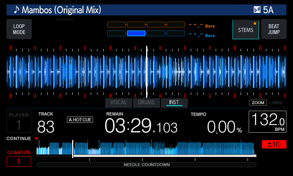Select the INST stem tab
Viewport: 293px width, 176px height.
click(174, 103)
